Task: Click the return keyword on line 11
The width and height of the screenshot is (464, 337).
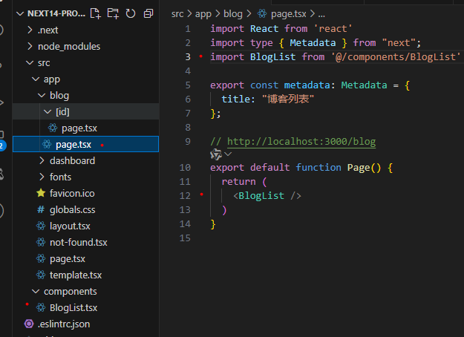Action: 239,181
